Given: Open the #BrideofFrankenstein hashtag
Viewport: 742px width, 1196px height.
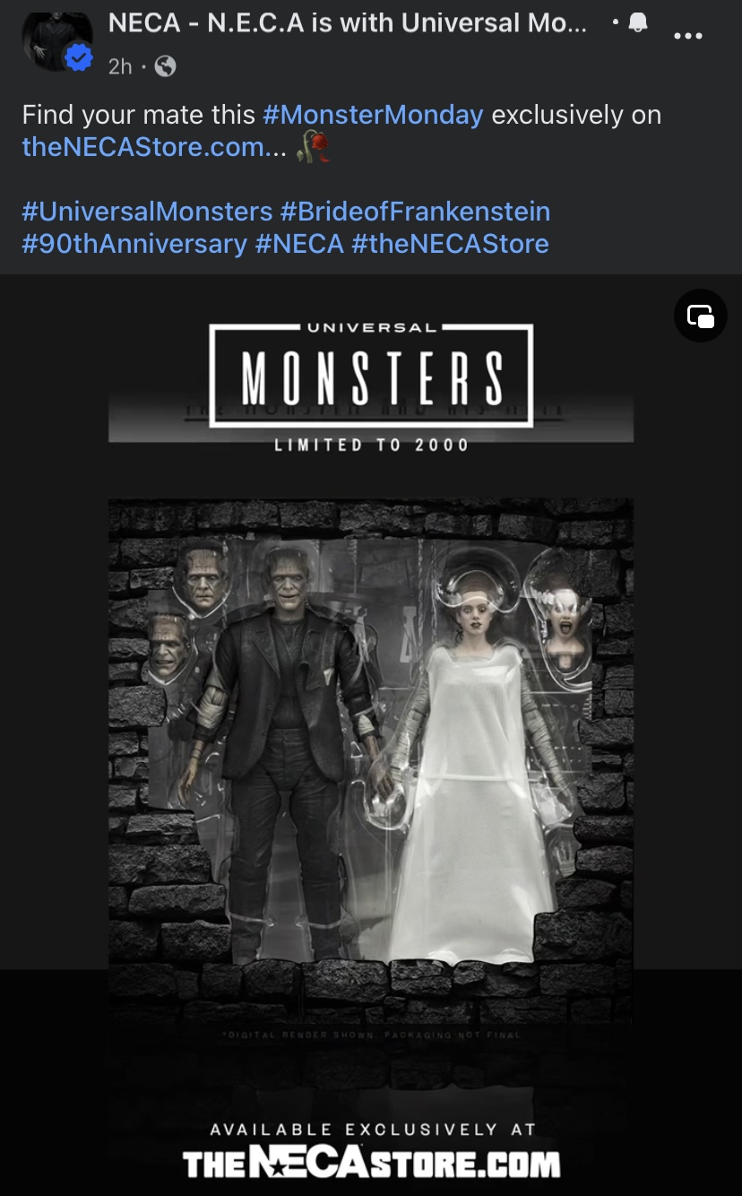Looking at the screenshot, I should tap(415, 212).
